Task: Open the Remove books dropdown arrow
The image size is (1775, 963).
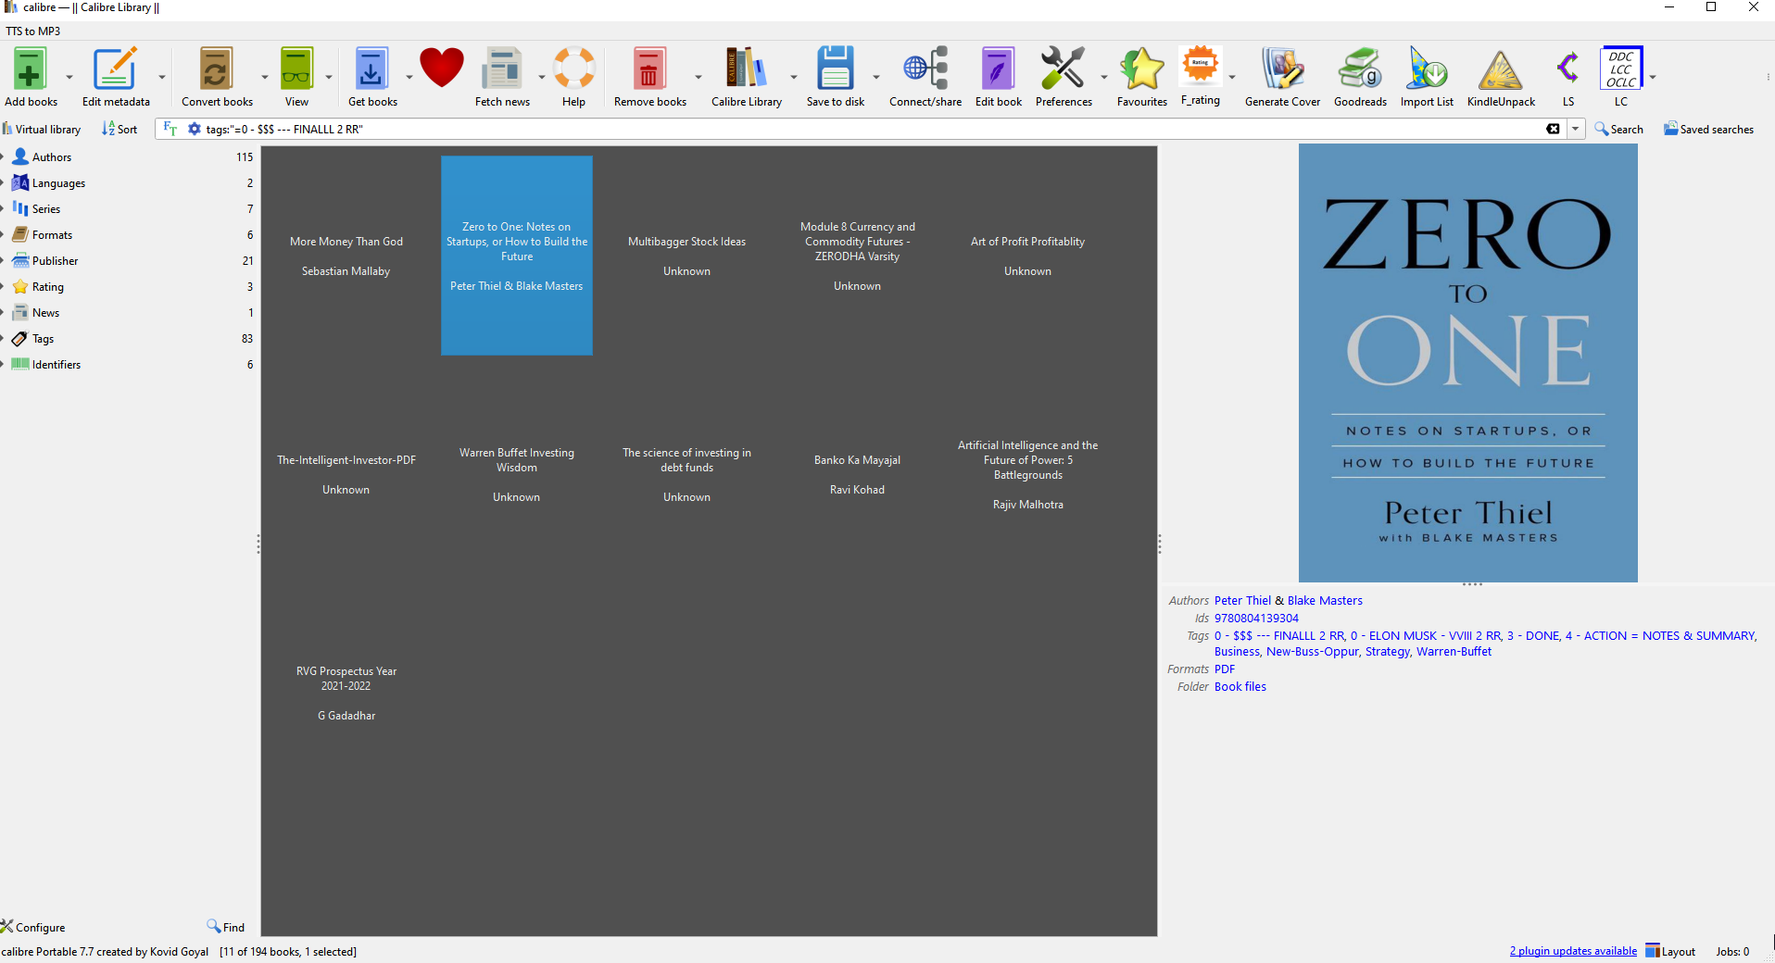Action: click(699, 78)
